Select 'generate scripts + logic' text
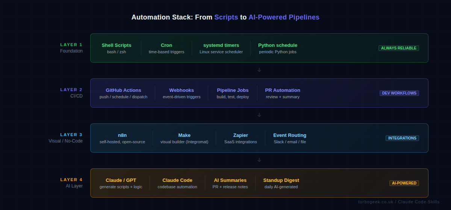Image resolution: width=451 pixels, height=210 pixels. point(121,187)
